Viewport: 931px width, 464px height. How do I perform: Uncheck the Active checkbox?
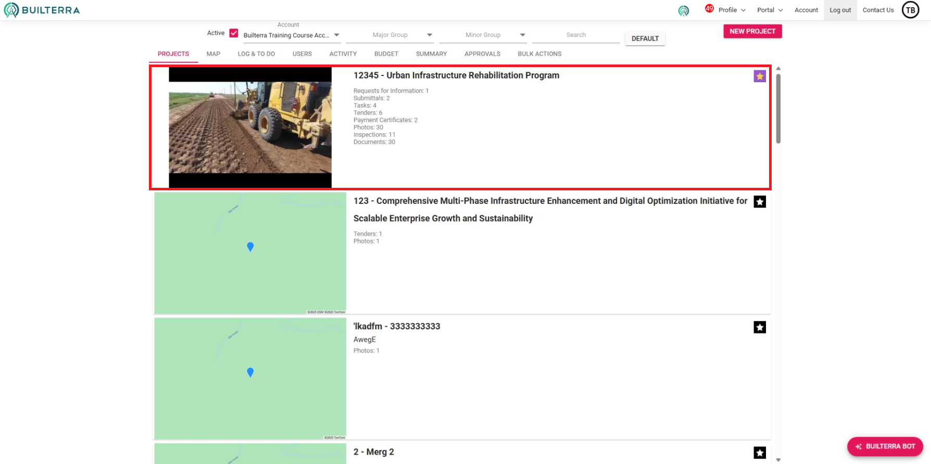coord(234,33)
